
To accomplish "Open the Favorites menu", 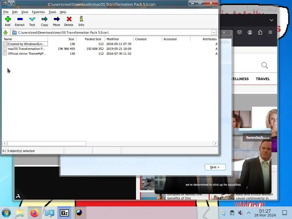I will [38, 12].
